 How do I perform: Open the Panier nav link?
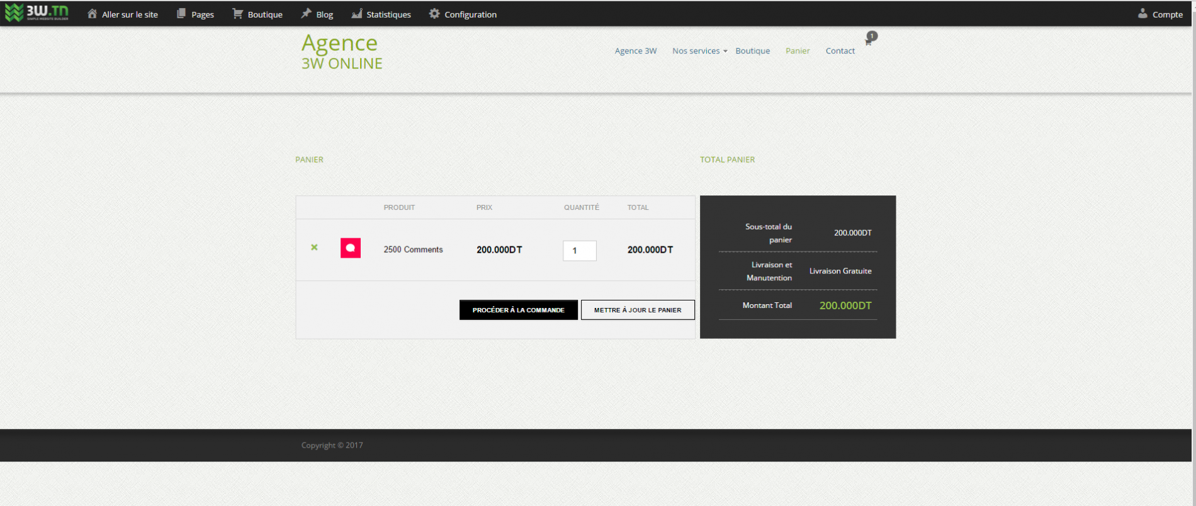point(798,51)
